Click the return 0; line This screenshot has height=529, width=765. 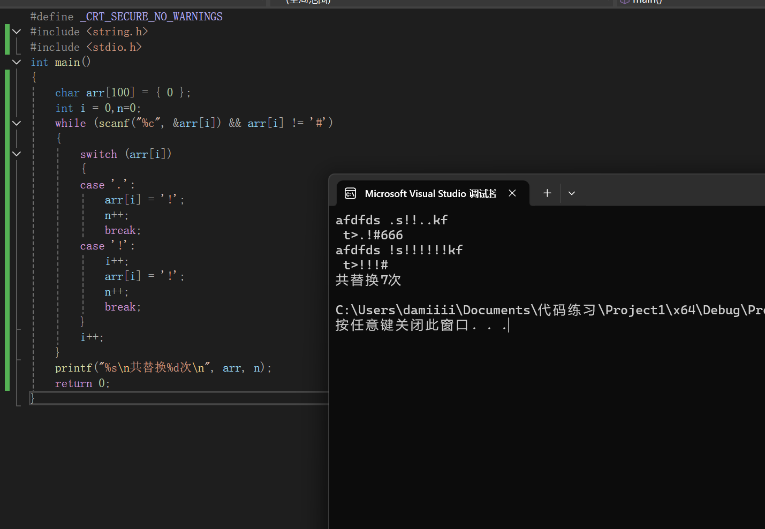(82, 383)
